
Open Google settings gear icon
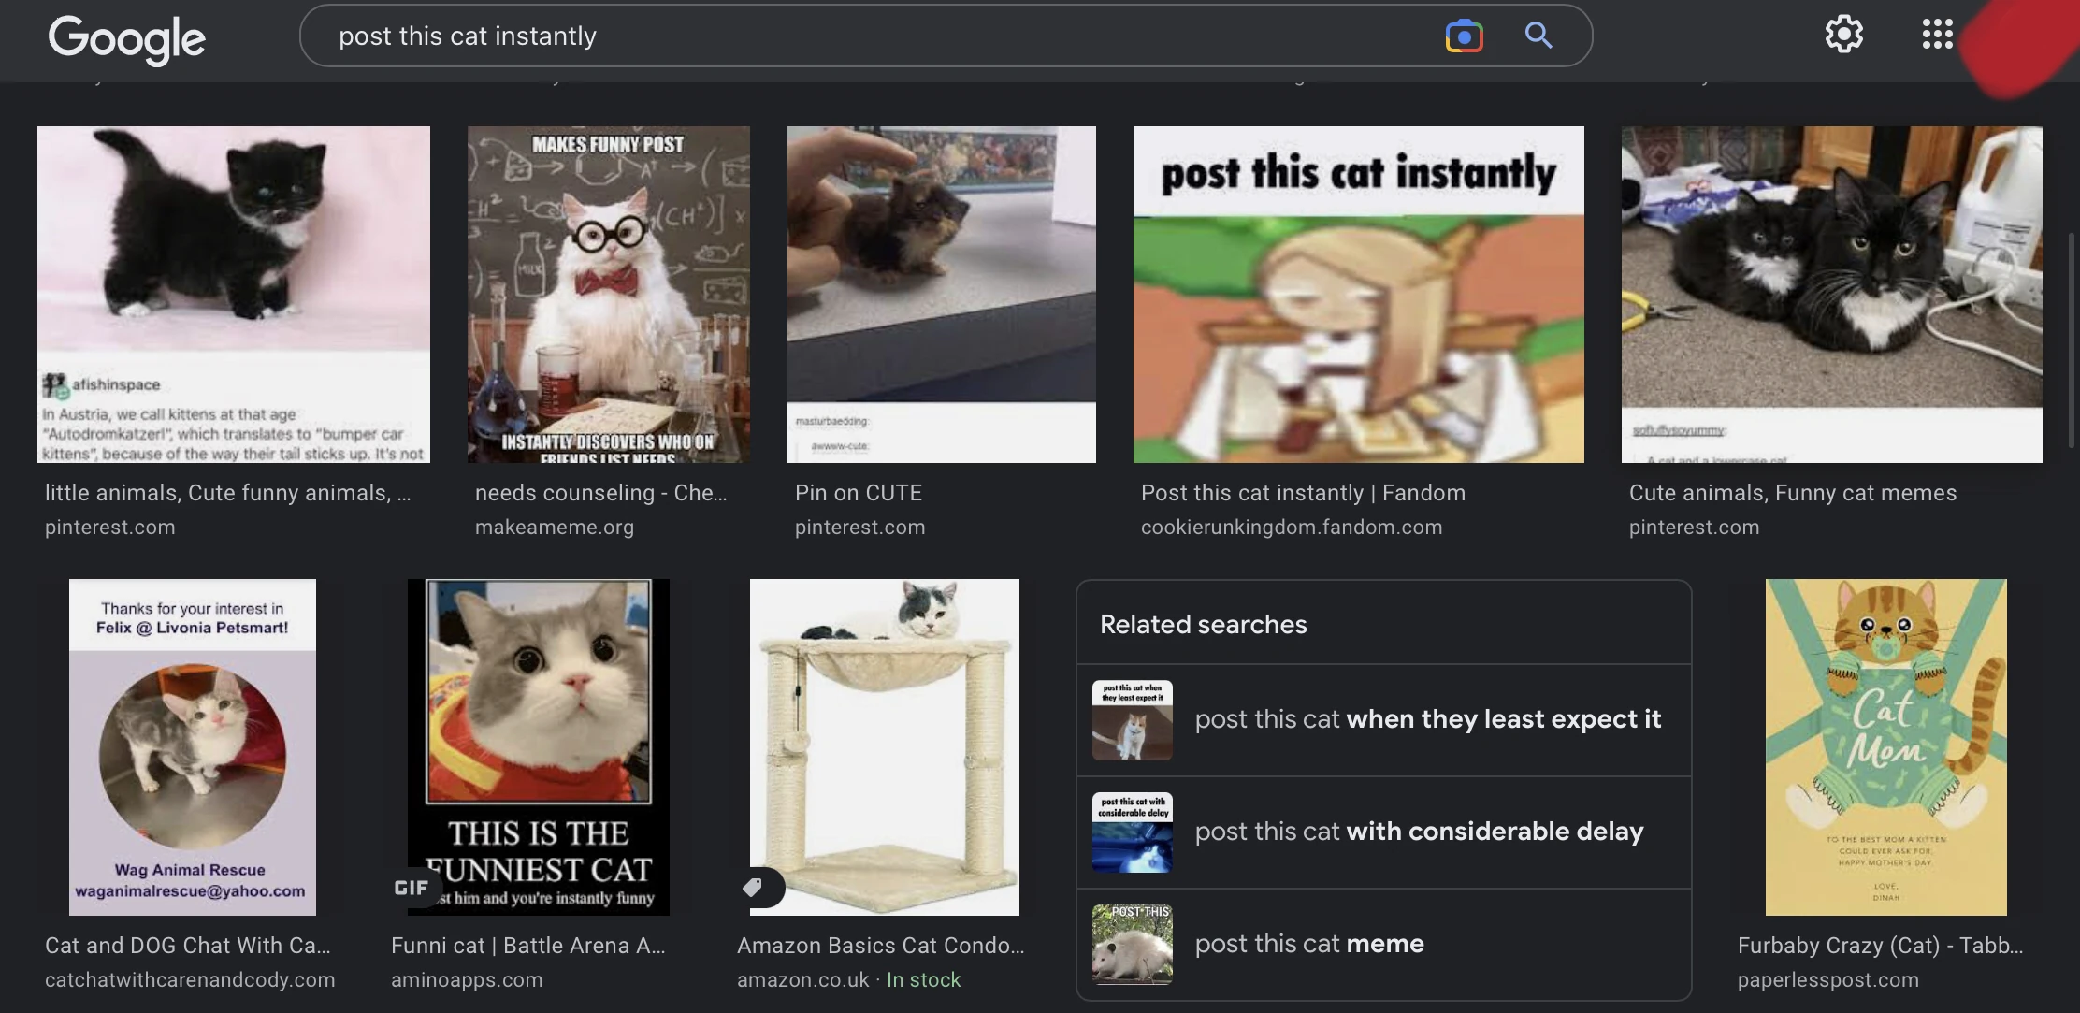(x=1843, y=35)
